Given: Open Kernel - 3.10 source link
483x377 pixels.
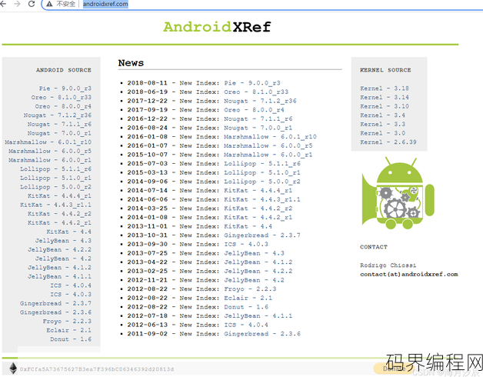Looking at the screenshot, I should [x=385, y=106].
